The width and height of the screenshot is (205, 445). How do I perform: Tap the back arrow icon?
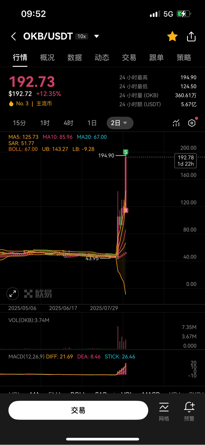[x=14, y=36]
